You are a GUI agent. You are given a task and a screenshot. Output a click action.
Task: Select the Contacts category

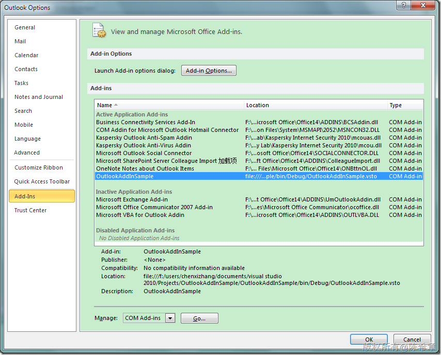click(x=42, y=69)
